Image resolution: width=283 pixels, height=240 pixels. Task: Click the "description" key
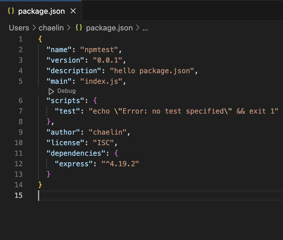click(74, 71)
